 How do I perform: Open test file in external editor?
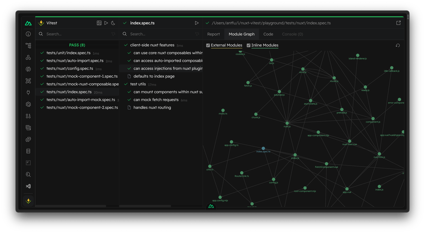point(398,23)
